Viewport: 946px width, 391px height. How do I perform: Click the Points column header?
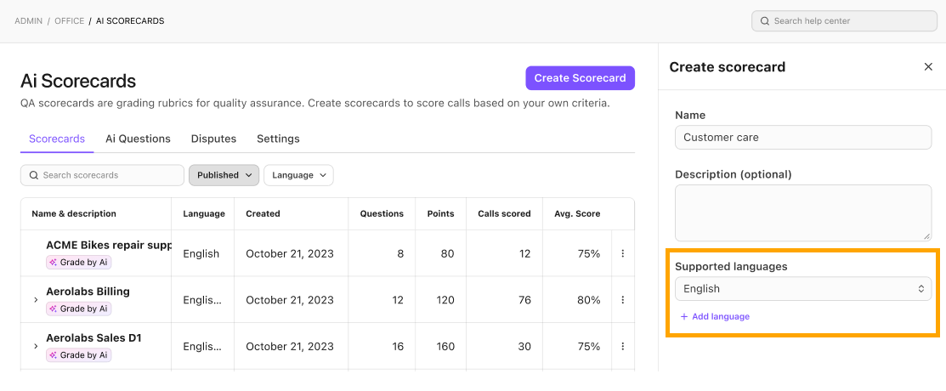pyautogui.click(x=440, y=213)
